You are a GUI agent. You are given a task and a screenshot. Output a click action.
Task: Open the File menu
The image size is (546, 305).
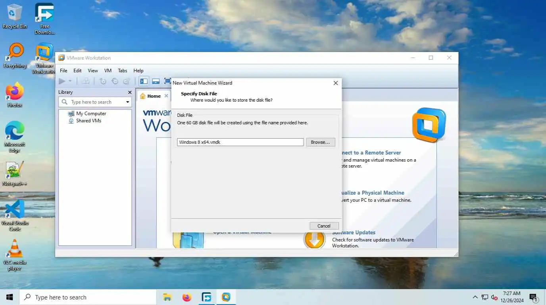(x=63, y=70)
